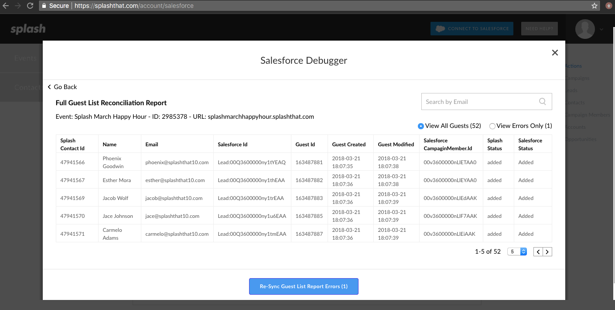
Task: Go to previous page of guests
Action: [x=538, y=252]
